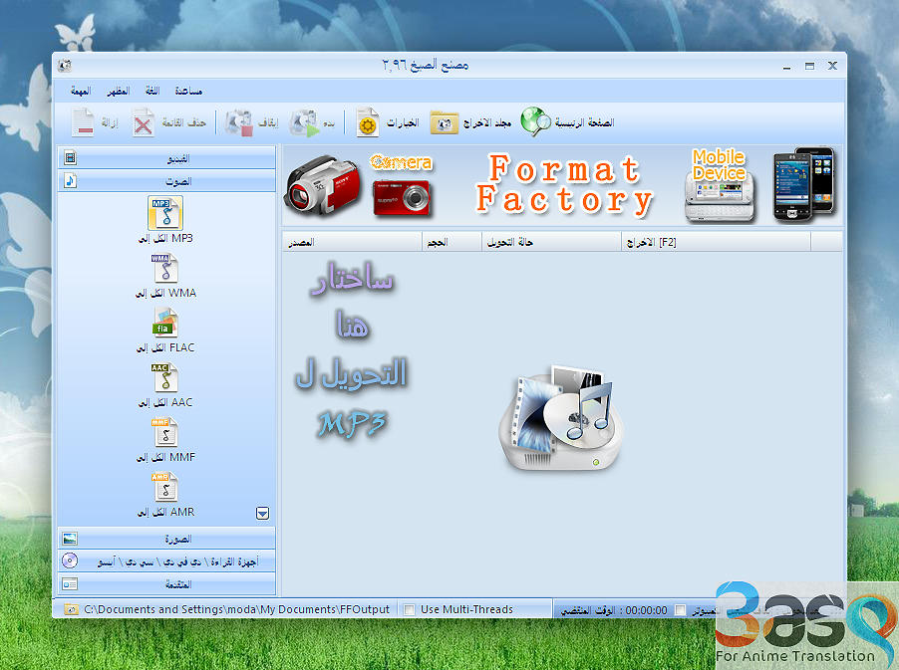The height and width of the screenshot is (670, 899).
Task: Click the المصدر (Source) column header
Action: [352, 242]
